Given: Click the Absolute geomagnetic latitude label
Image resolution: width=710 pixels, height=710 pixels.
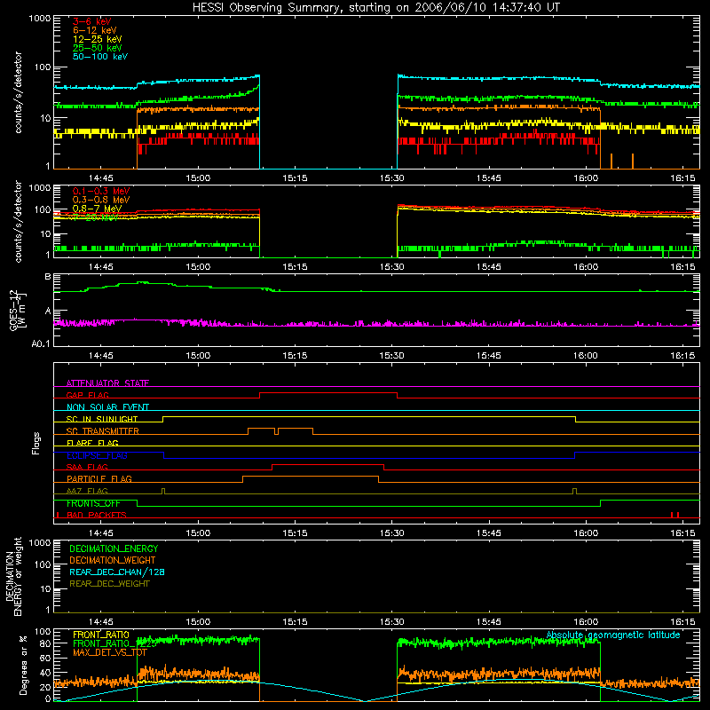Looking at the screenshot, I should pyautogui.click(x=613, y=635).
